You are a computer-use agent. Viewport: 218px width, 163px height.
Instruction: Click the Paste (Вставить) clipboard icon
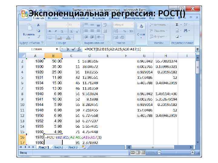point(29,27)
